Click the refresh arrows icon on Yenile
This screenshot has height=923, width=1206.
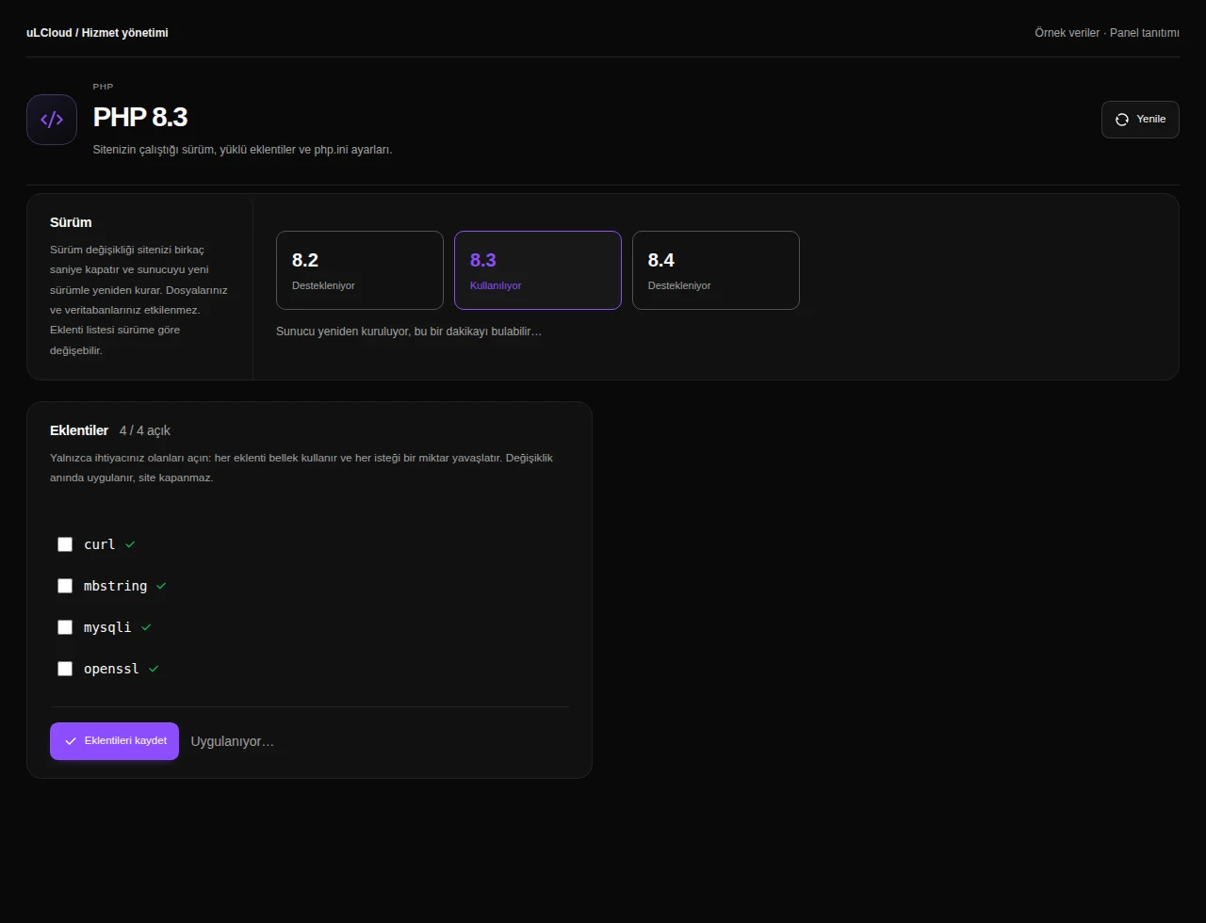point(1122,120)
